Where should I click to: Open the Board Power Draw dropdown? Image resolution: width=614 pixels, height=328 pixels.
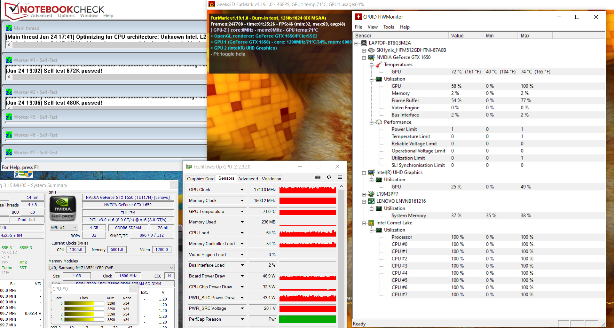[x=242, y=276]
